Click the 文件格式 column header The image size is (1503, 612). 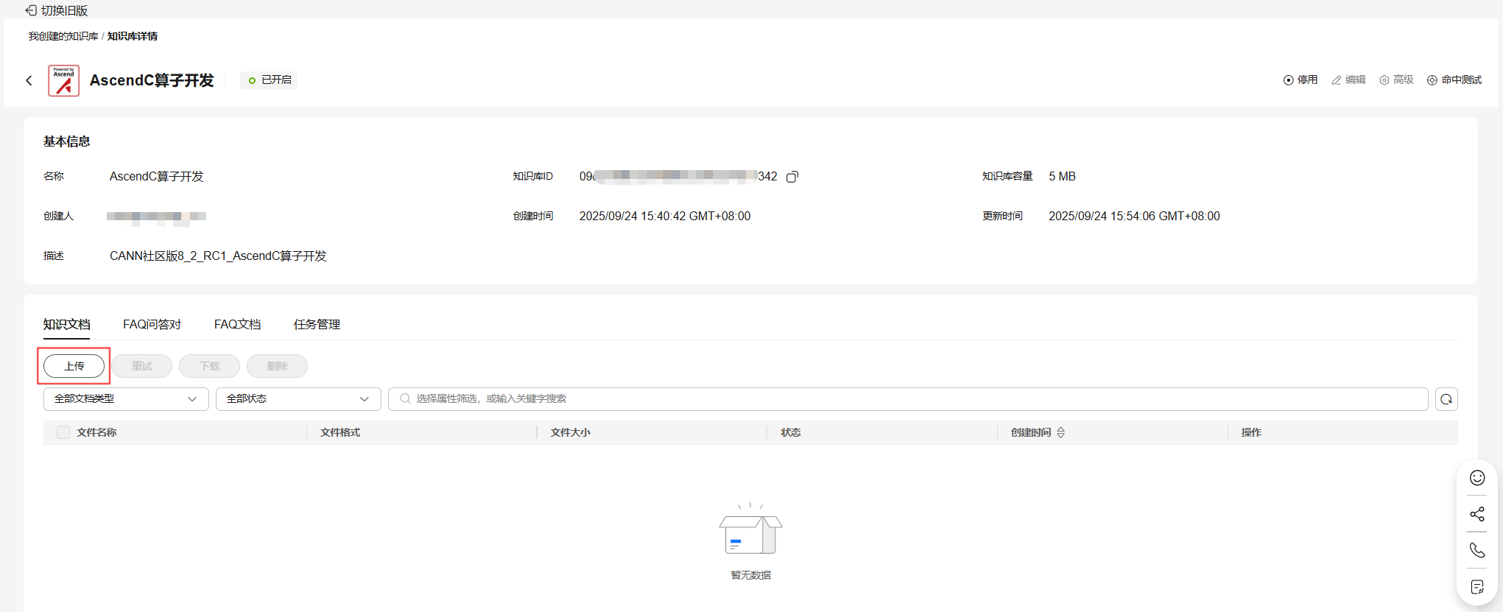[x=340, y=432]
